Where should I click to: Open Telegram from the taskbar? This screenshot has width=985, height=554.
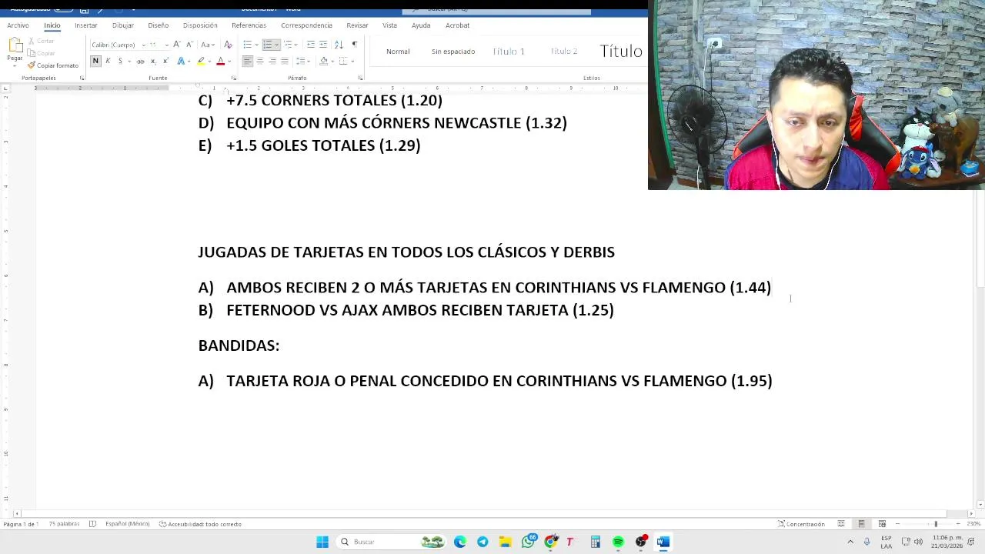[x=482, y=542]
